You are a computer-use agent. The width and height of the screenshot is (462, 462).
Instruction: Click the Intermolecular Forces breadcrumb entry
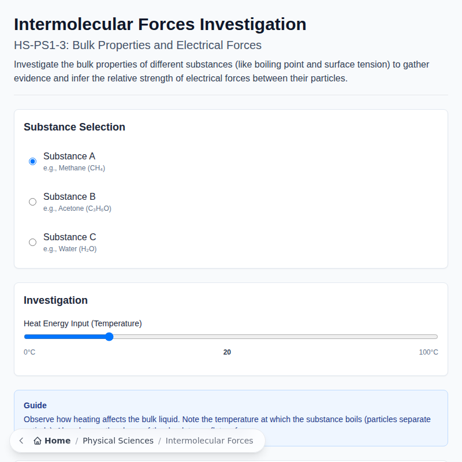click(209, 440)
